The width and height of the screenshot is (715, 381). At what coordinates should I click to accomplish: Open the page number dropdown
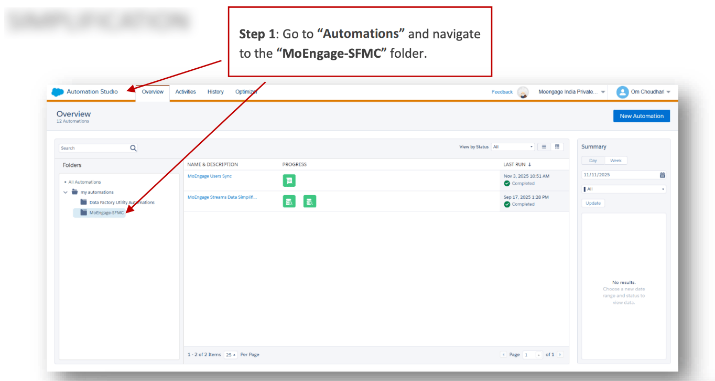click(533, 355)
